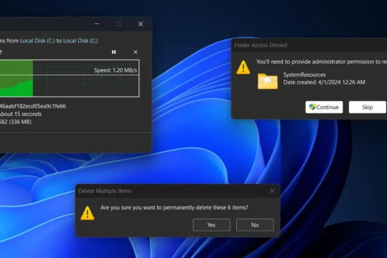Viewport: 387px width, 258px height.
Task: Click the source Local Disk (C:) link
Action: coord(37,41)
